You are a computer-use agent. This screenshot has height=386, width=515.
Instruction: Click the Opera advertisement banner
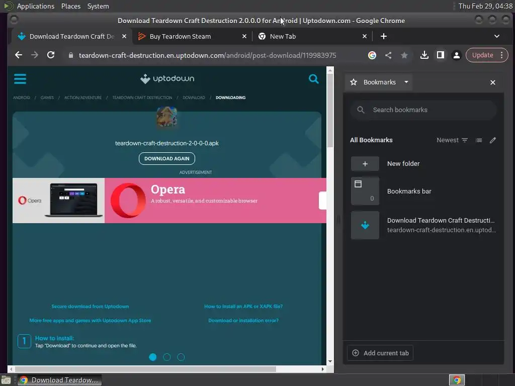point(169,201)
